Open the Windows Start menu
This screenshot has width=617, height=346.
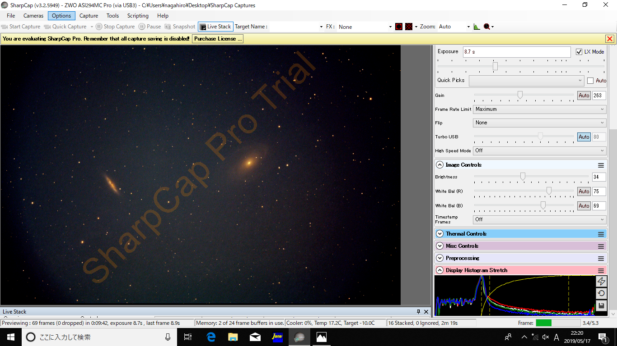click(x=11, y=337)
